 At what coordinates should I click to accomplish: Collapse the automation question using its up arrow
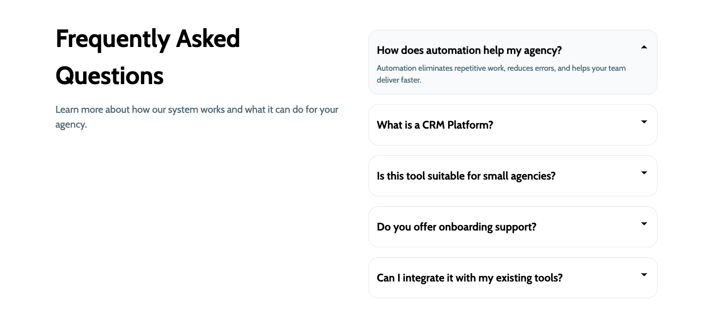point(644,47)
